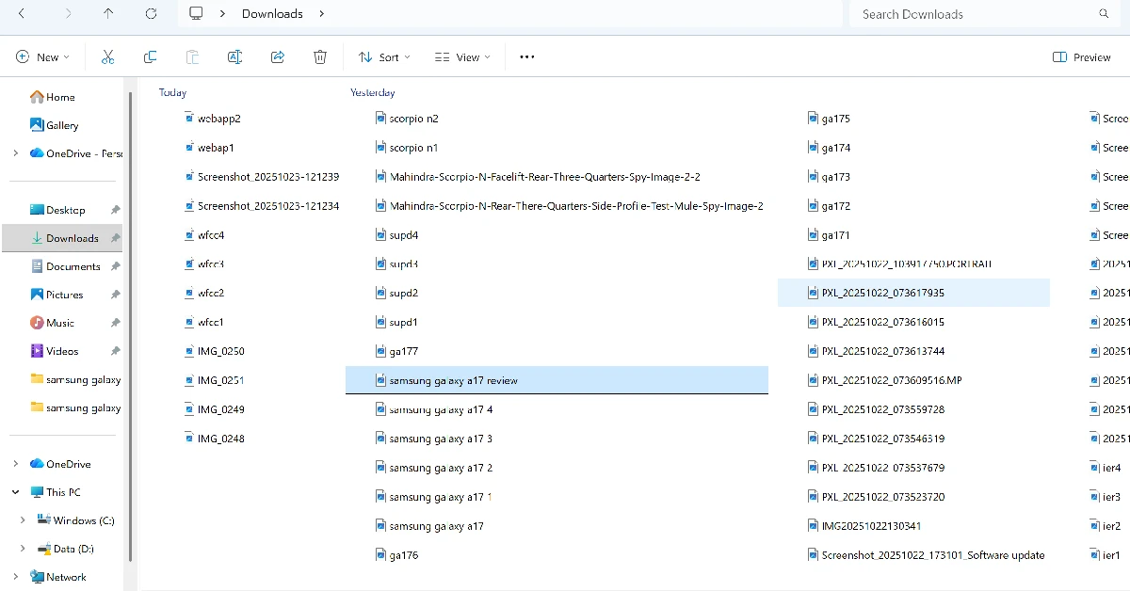Click the Paste icon in the toolbar

click(192, 56)
